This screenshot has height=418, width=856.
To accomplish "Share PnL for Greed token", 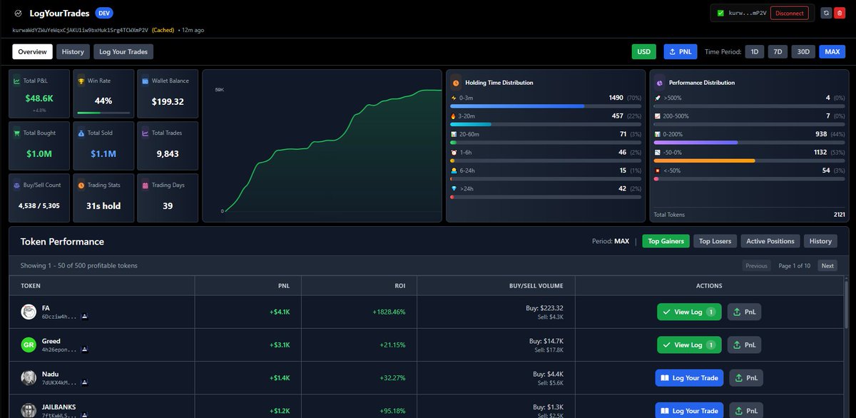I will pyautogui.click(x=745, y=345).
